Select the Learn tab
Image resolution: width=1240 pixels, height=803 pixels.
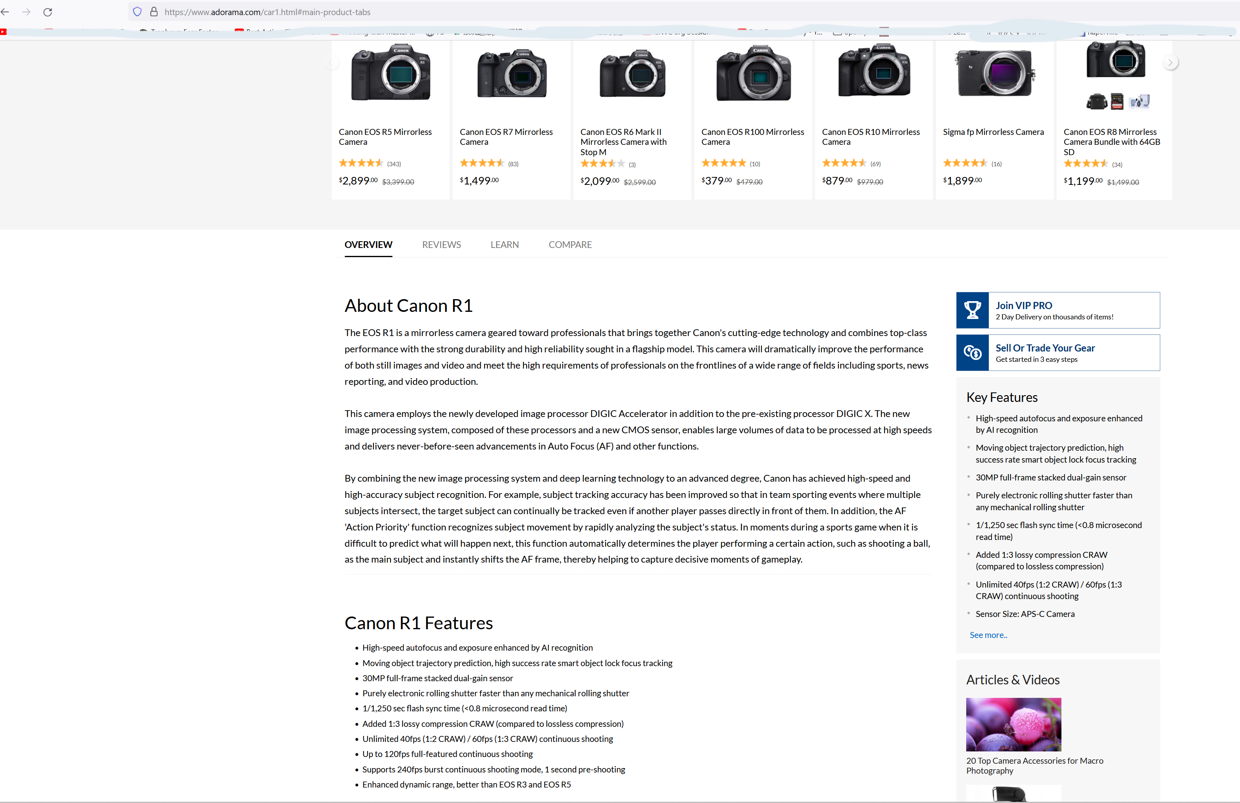pos(504,244)
